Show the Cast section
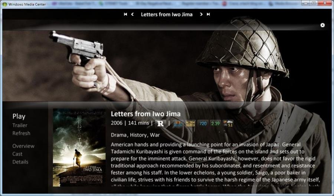The width and height of the screenshot is (334, 196). pos(17,154)
